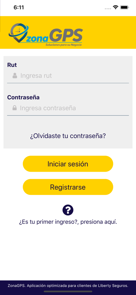The height and width of the screenshot is (295, 136).
Task: Tap the 'Iniciar sesión' button
Action: coord(68,164)
